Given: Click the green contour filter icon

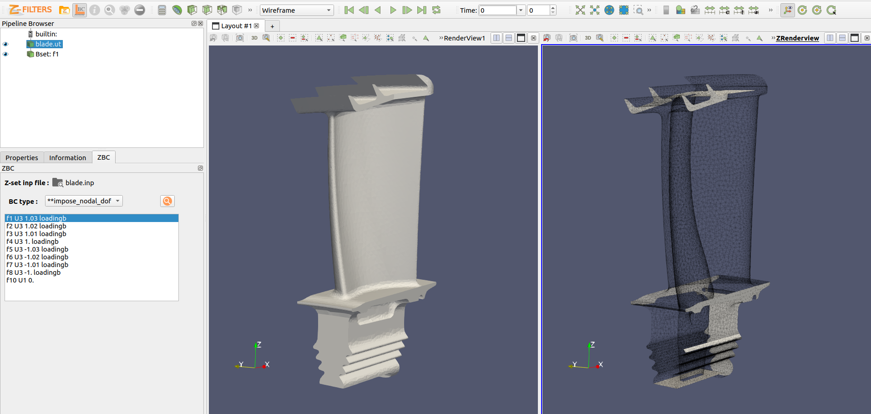Looking at the screenshot, I should point(177,10).
